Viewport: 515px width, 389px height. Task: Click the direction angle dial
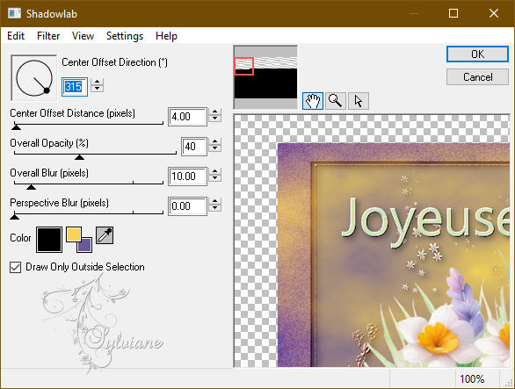pos(34,78)
